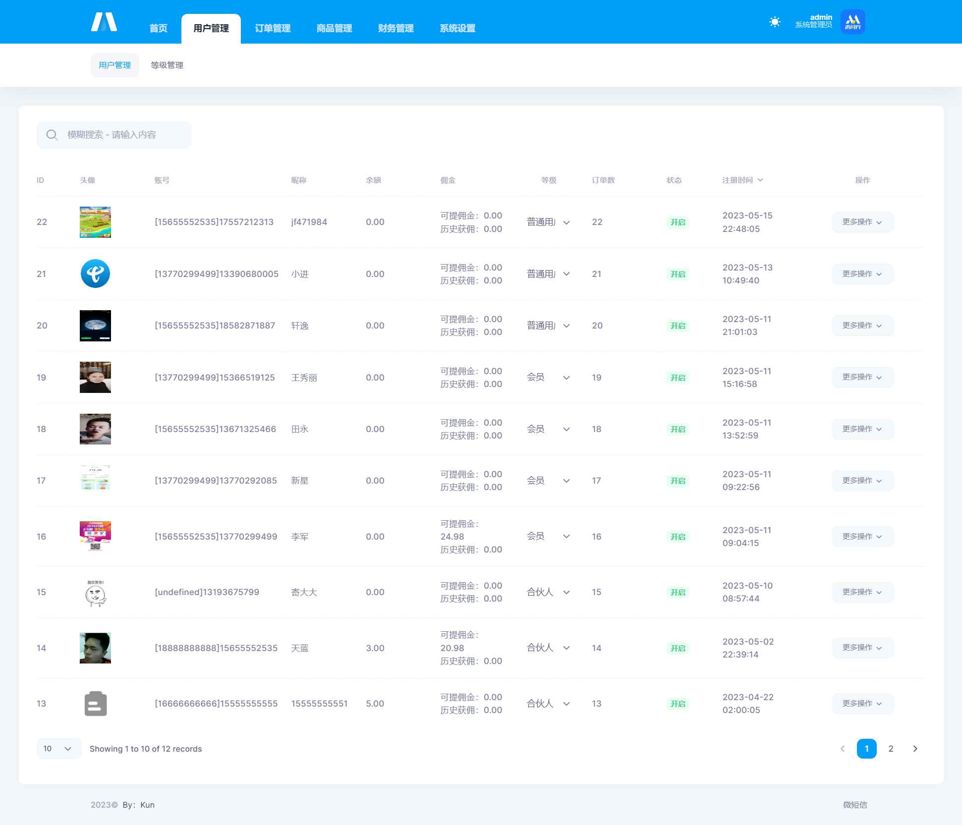Go to next page arrow

click(x=915, y=749)
